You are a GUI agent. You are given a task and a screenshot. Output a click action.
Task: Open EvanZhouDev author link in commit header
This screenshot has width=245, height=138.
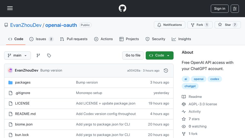(26, 71)
